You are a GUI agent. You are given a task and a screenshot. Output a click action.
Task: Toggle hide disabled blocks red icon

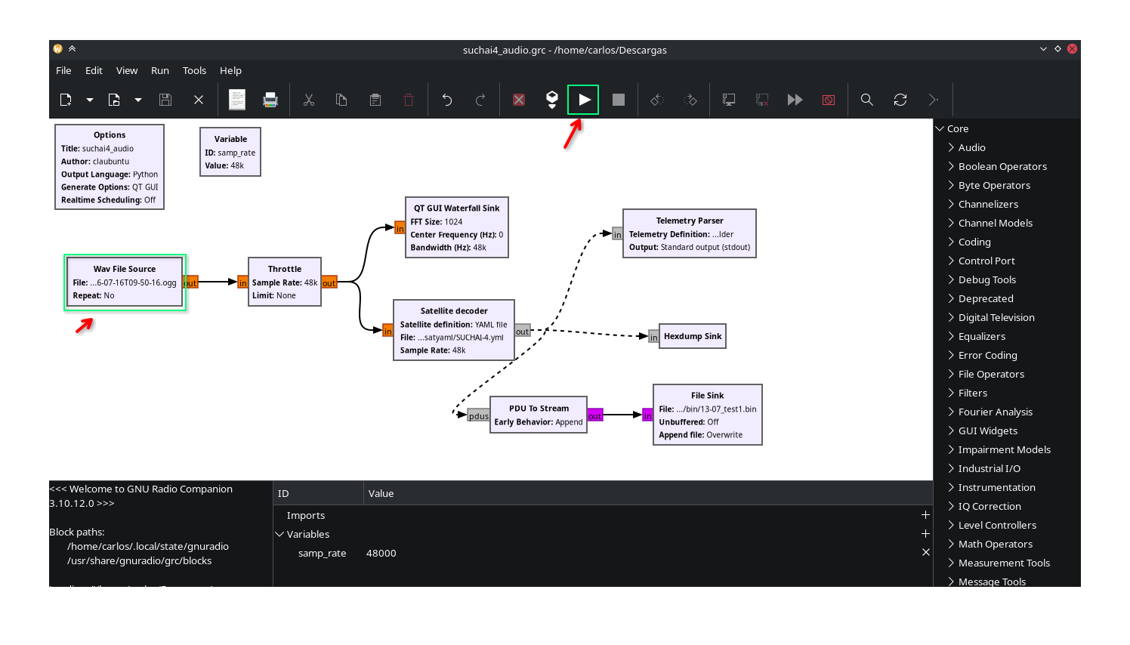click(x=829, y=100)
